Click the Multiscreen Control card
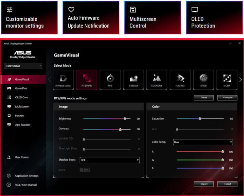 coord(153,18)
